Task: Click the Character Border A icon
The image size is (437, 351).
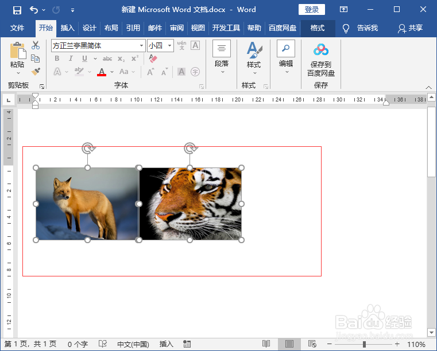Action: (x=195, y=45)
